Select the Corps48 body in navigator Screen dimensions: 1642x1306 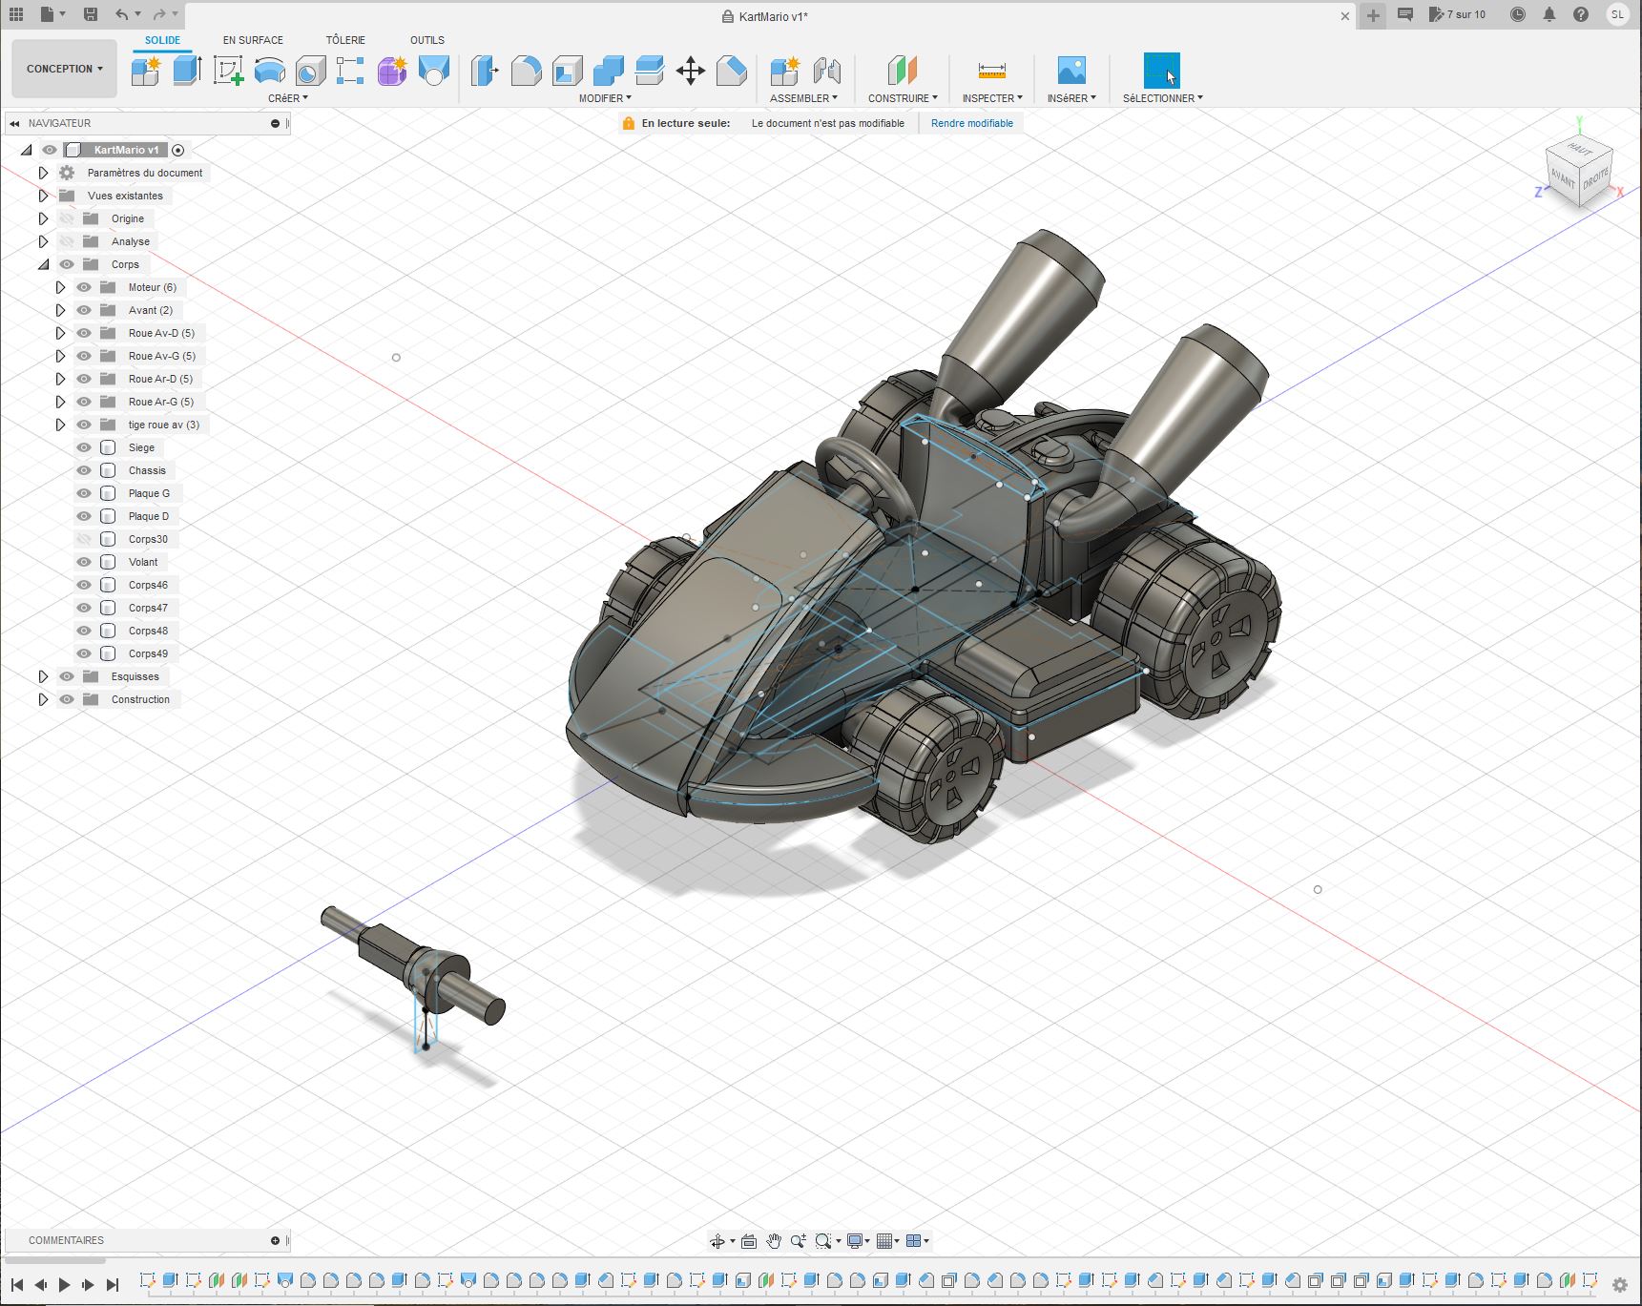tap(148, 631)
